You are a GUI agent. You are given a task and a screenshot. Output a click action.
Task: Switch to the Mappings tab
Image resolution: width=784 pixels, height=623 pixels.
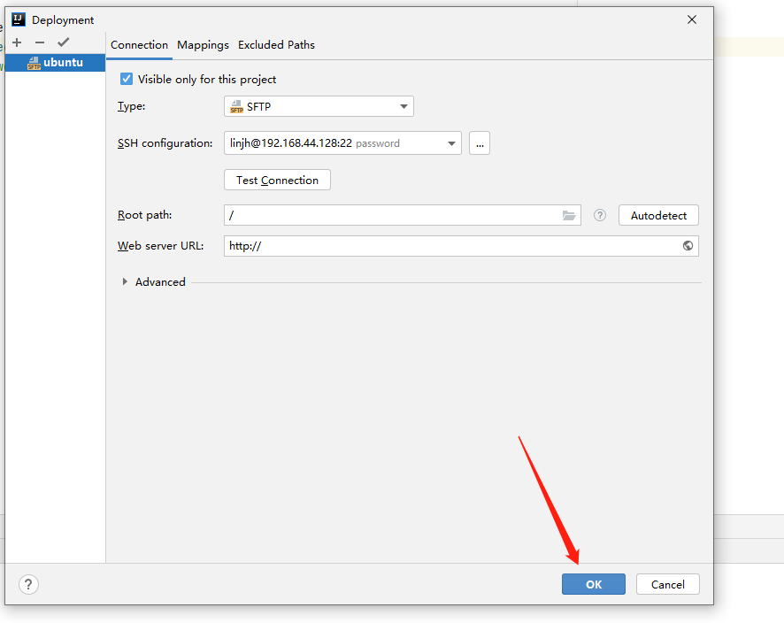pos(203,45)
